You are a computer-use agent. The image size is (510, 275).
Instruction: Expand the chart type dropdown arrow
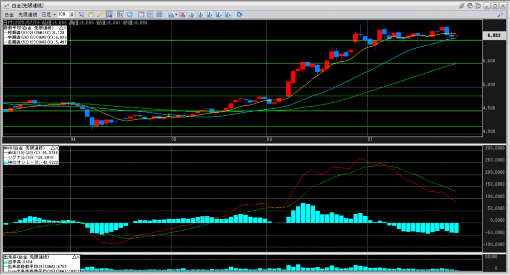coord(176,14)
